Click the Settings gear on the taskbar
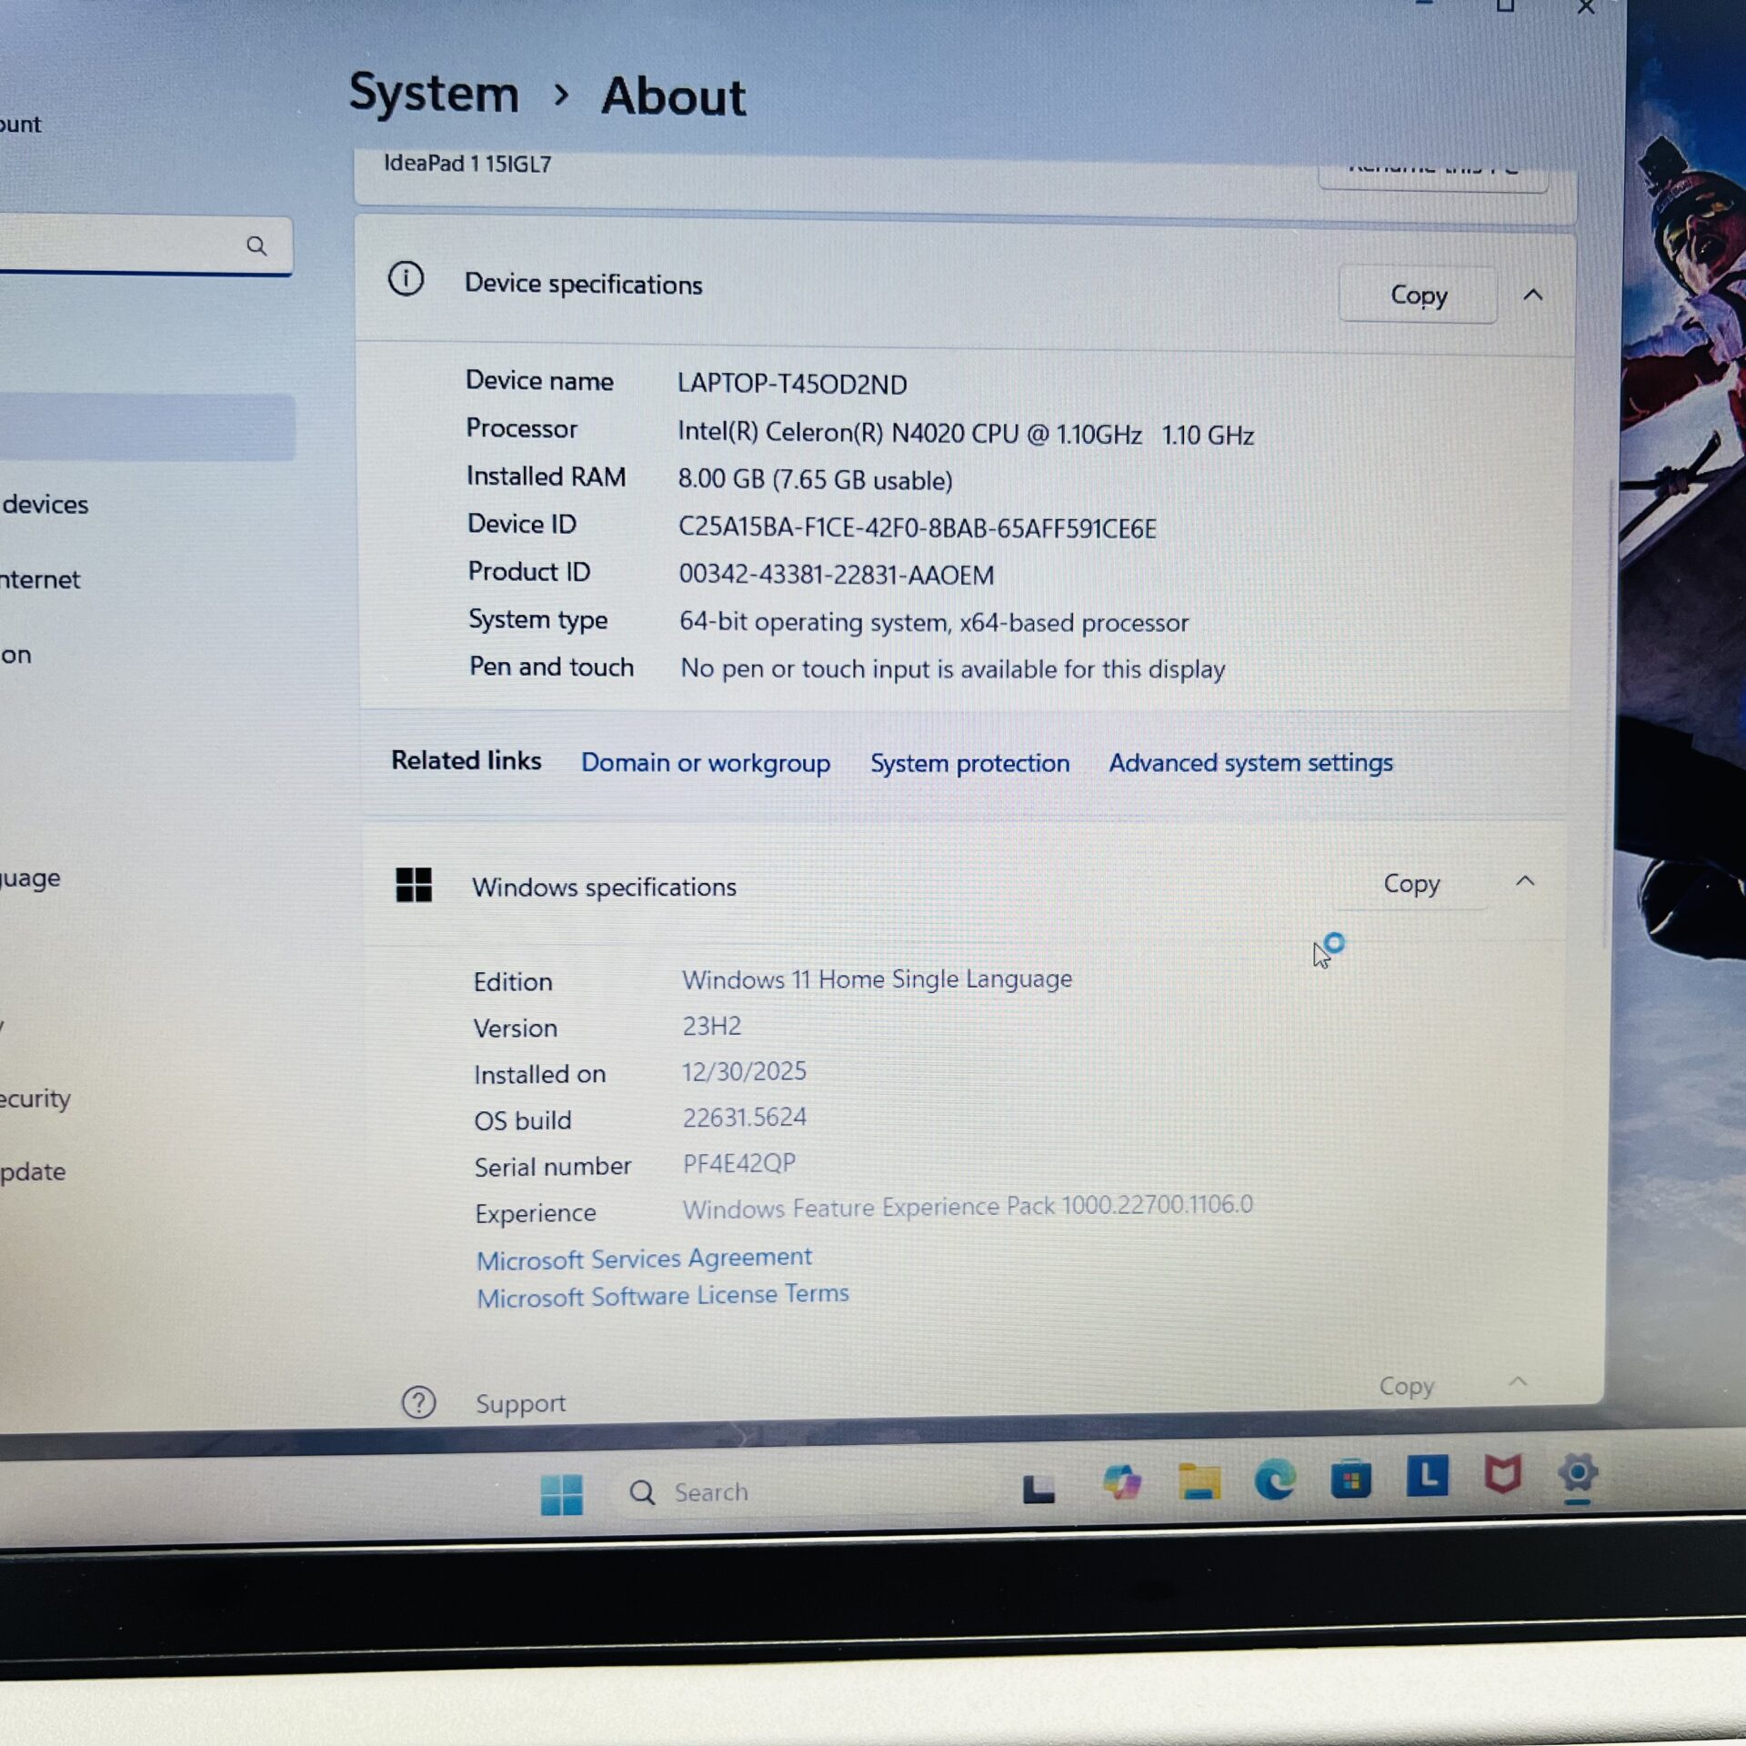Image resolution: width=1746 pixels, height=1746 pixels. tap(1578, 1473)
